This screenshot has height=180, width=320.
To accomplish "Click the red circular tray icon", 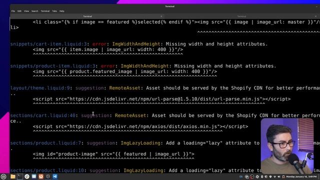I will point(252,176).
